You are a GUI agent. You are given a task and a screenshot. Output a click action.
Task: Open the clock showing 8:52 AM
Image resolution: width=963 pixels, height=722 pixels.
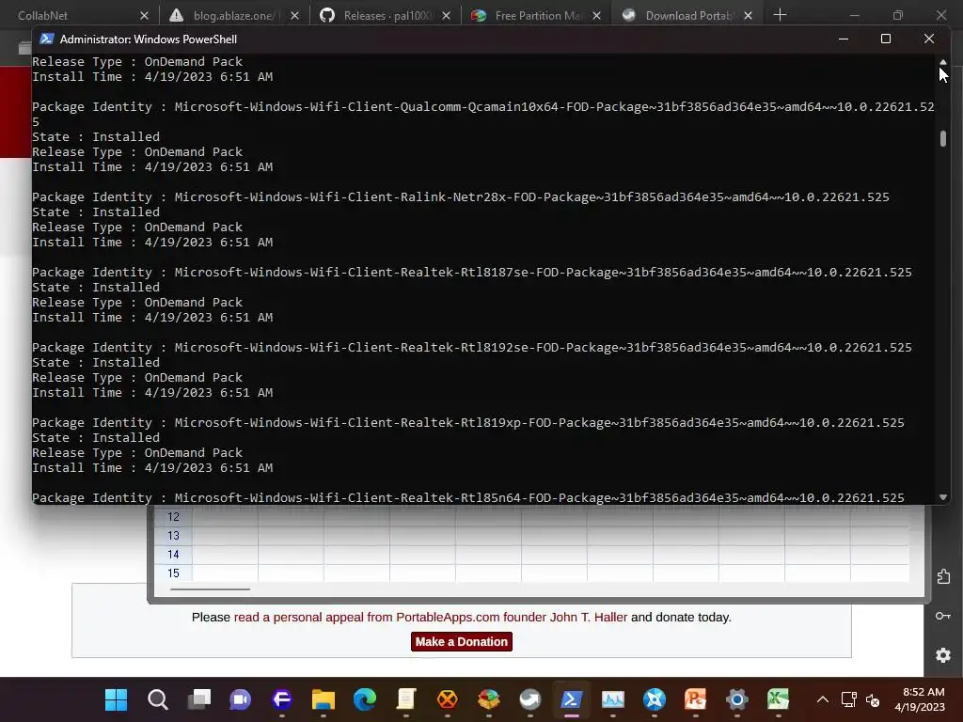tap(920, 699)
